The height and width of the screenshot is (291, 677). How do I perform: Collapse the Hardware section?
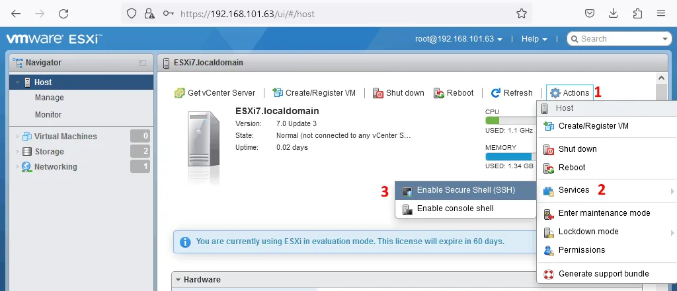tap(177, 280)
